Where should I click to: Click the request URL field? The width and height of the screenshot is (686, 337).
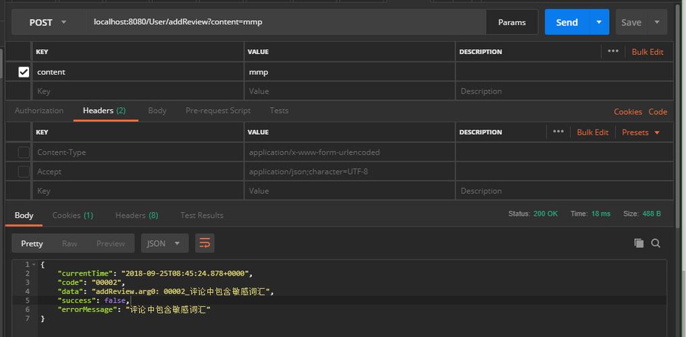[x=286, y=22]
